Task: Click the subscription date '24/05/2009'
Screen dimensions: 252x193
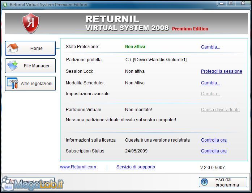Action: click(x=136, y=151)
